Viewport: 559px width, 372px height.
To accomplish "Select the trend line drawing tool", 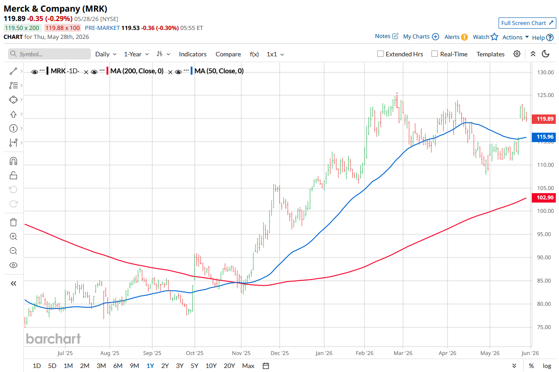I will (x=13, y=71).
